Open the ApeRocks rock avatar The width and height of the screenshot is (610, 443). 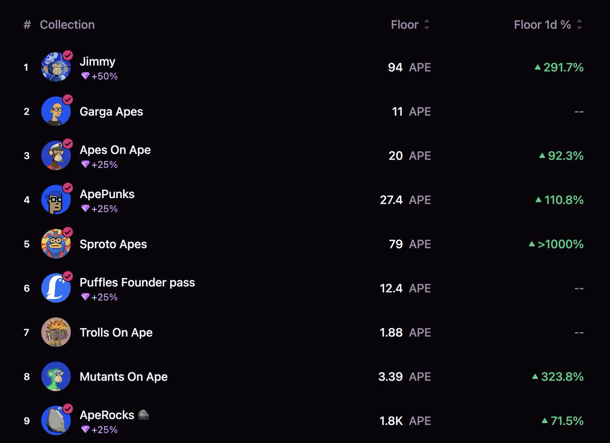tap(56, 421)
